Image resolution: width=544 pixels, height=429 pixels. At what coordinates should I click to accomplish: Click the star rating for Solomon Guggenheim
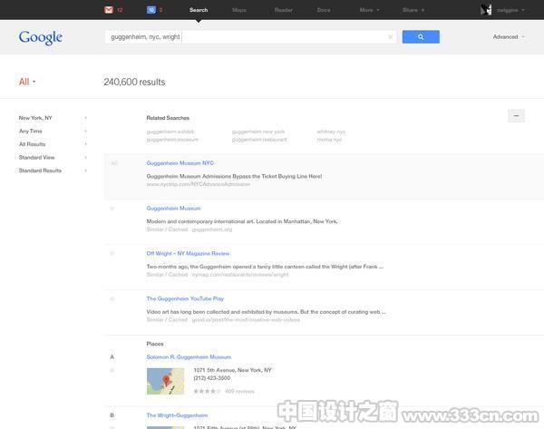207,391
